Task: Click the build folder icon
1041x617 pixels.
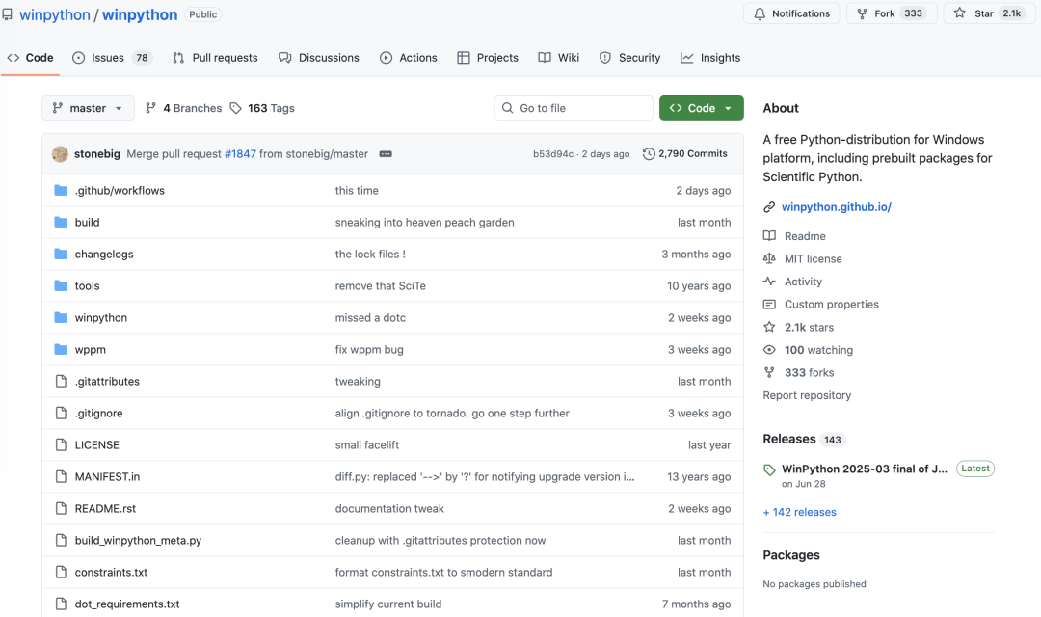Action: pyautogui.click(x=61, y=223)
